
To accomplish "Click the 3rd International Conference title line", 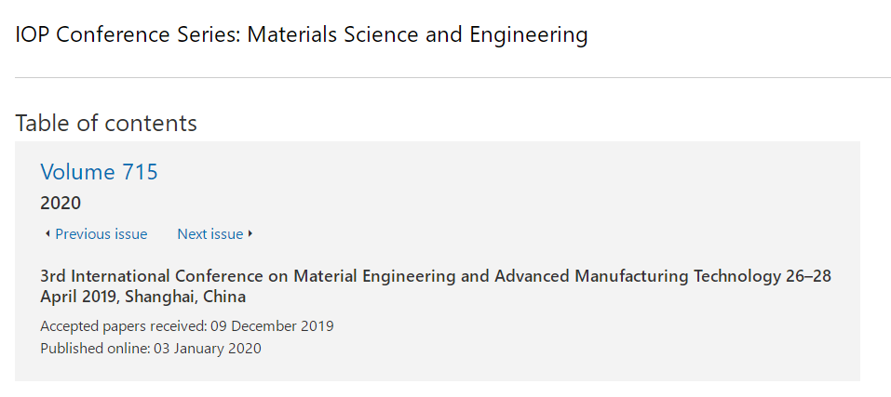I will [436, 276].
